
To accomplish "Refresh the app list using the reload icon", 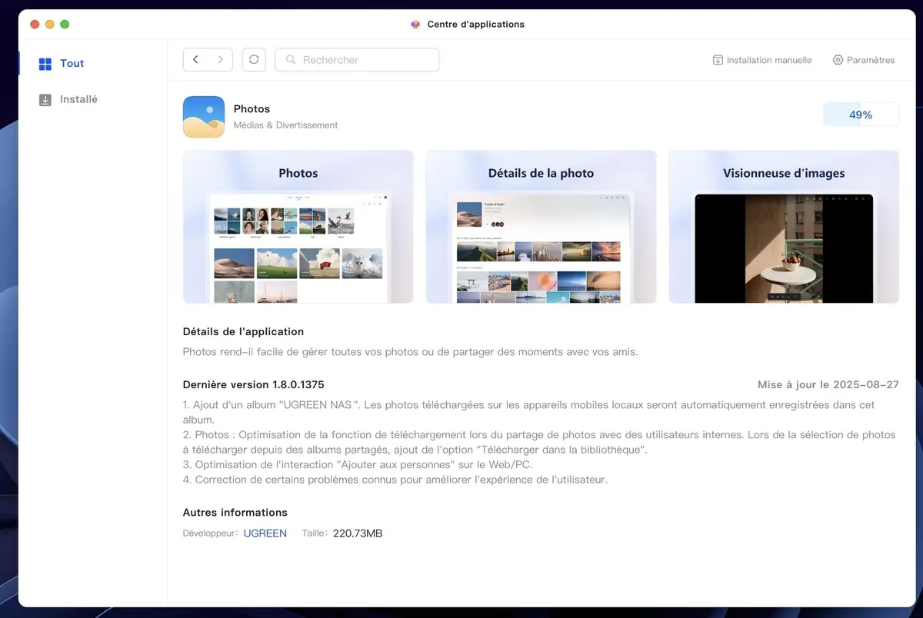I will click(x=254, y=59).
